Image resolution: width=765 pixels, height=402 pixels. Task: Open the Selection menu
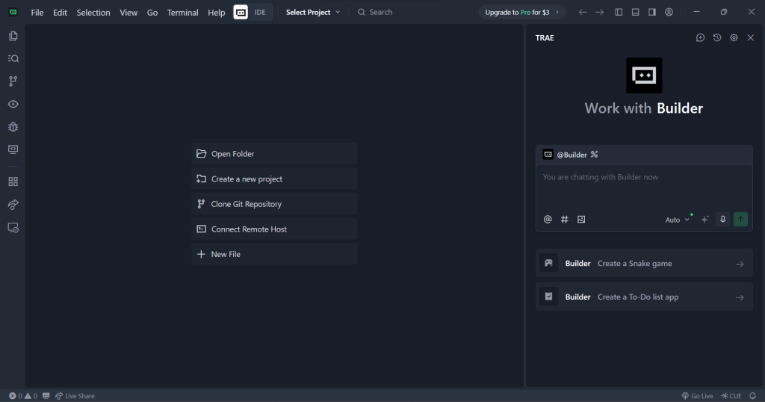pos(93,13)
